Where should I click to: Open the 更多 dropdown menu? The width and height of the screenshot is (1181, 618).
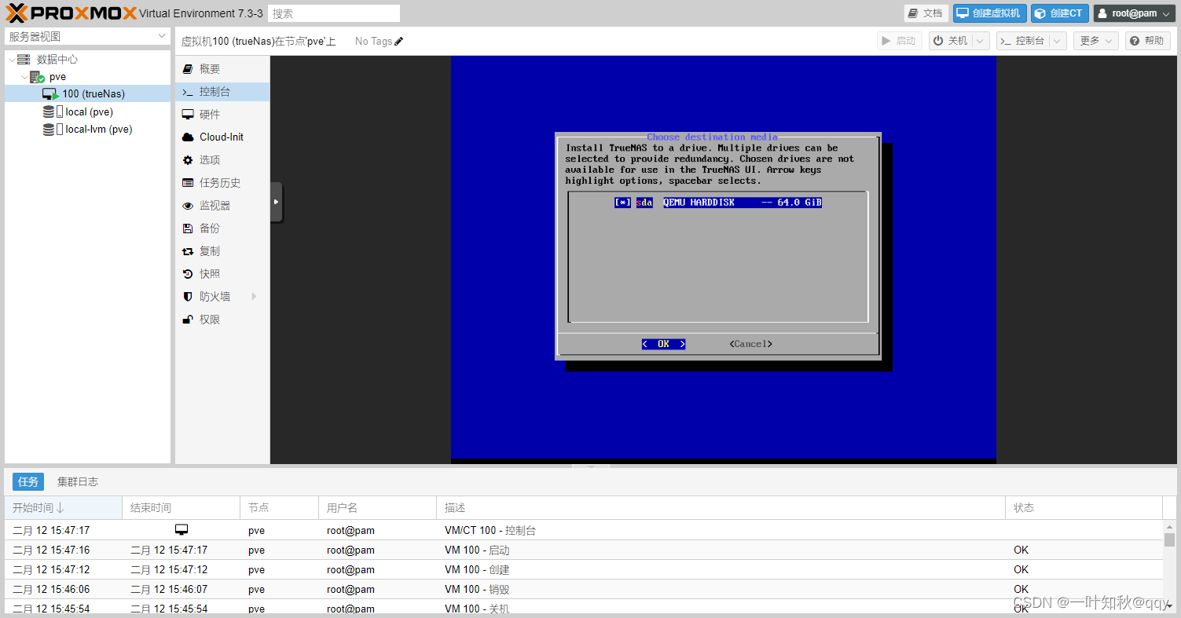[1096, 41]
